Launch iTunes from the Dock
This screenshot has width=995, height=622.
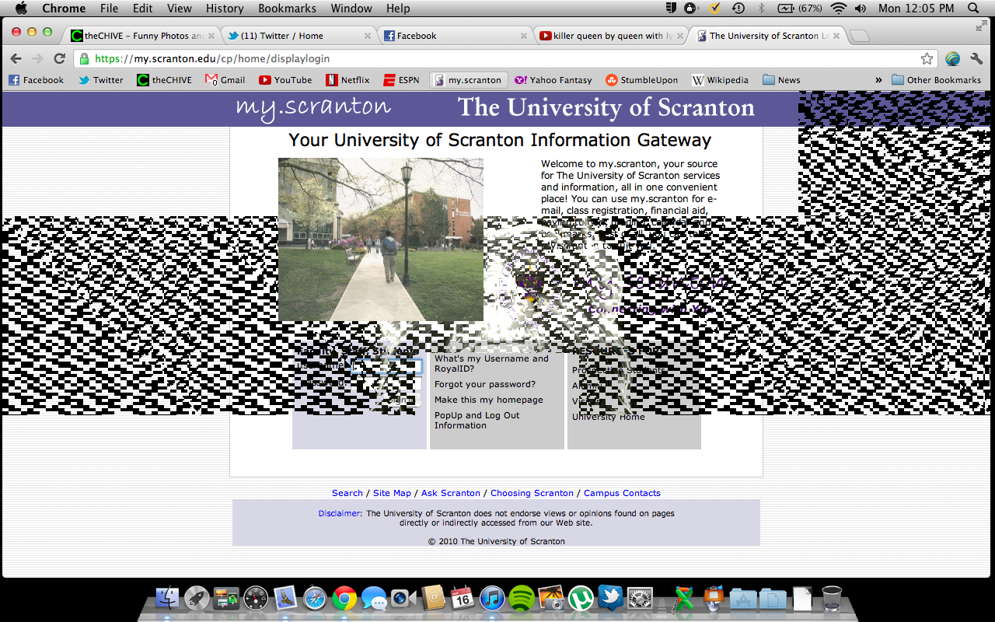tap(492, 597)
